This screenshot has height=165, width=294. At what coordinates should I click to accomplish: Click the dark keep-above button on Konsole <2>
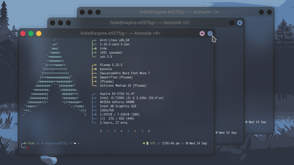[232, 23]
